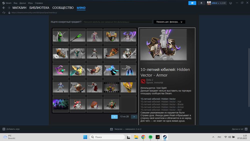The width and height of the screenshot is (250, 141).
Task: Open Big Picture mode monitor icon
Action: [x=230, y=3]
